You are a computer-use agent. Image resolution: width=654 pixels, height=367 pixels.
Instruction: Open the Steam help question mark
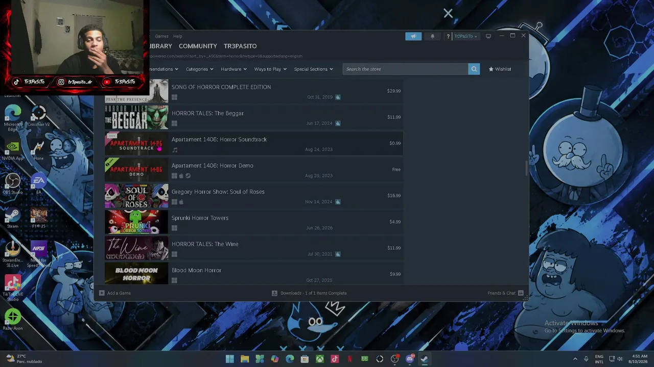click(x=448, y=36)
